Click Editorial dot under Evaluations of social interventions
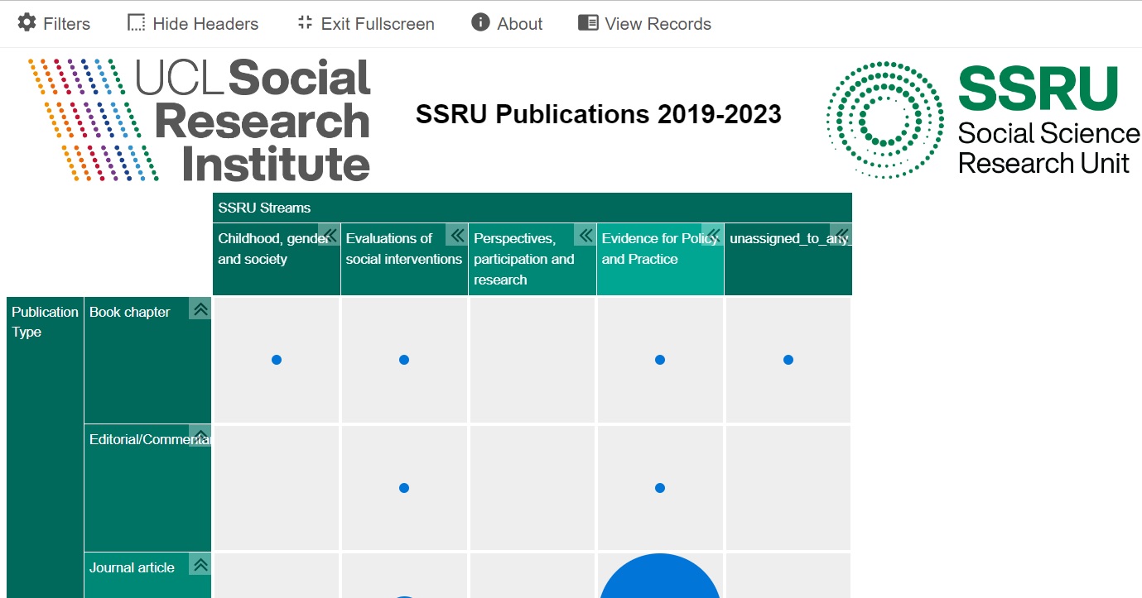 pyautogui.click(x=404, y=488)
